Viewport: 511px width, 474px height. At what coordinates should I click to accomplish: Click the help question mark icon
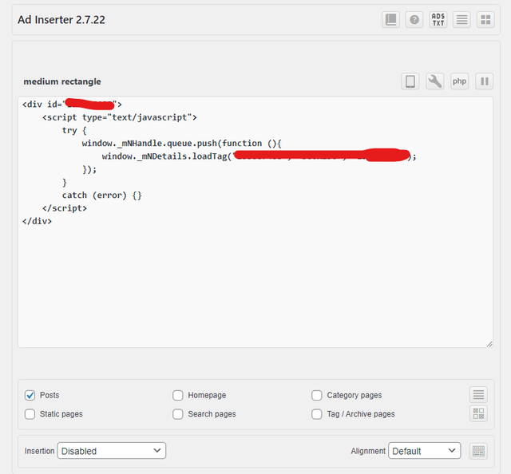coord(414,20)
